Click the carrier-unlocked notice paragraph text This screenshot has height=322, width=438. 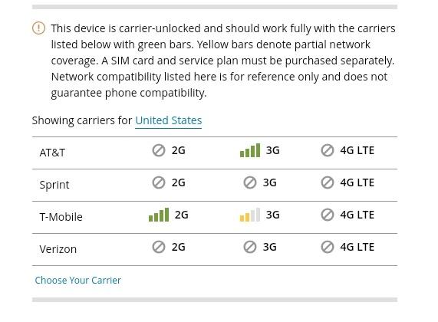click(223, 61)
